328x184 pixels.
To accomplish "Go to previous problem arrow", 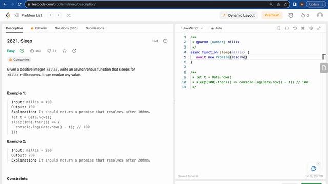I will click(50, 15).
